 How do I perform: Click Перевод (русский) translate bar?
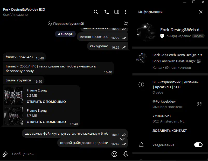66,24
